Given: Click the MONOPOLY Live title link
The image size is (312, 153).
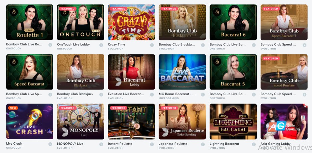Looking at the screenshot, I should tap(70, 144).
